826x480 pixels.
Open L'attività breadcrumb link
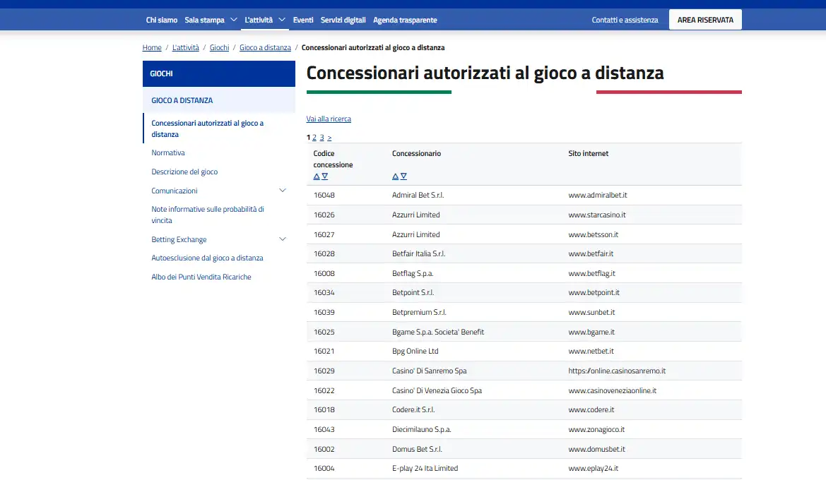pyautogui.click(x=185, y=47)
